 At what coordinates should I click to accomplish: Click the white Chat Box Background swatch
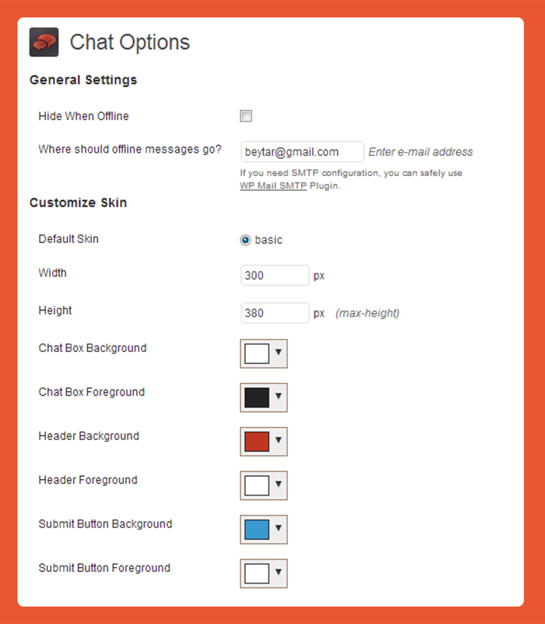click(257, 354)
